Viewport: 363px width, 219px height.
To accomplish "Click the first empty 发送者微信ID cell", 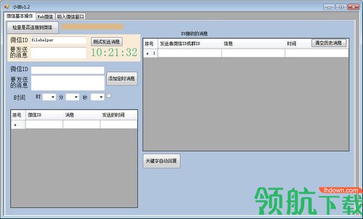I will point(190,53).
